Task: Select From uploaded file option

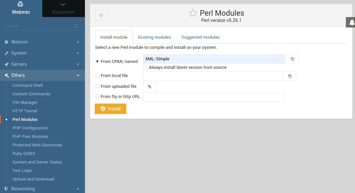Action: tap(97, 86)
